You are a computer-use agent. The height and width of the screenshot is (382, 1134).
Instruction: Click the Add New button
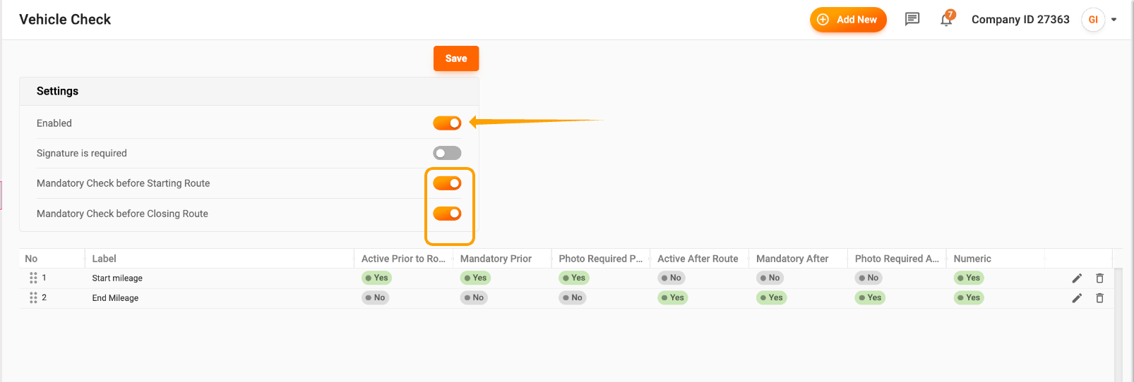tap(847, 20)
